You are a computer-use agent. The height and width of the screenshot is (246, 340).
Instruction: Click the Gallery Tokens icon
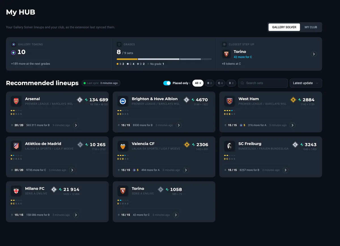pyautogui.click(x=14, y=44)
